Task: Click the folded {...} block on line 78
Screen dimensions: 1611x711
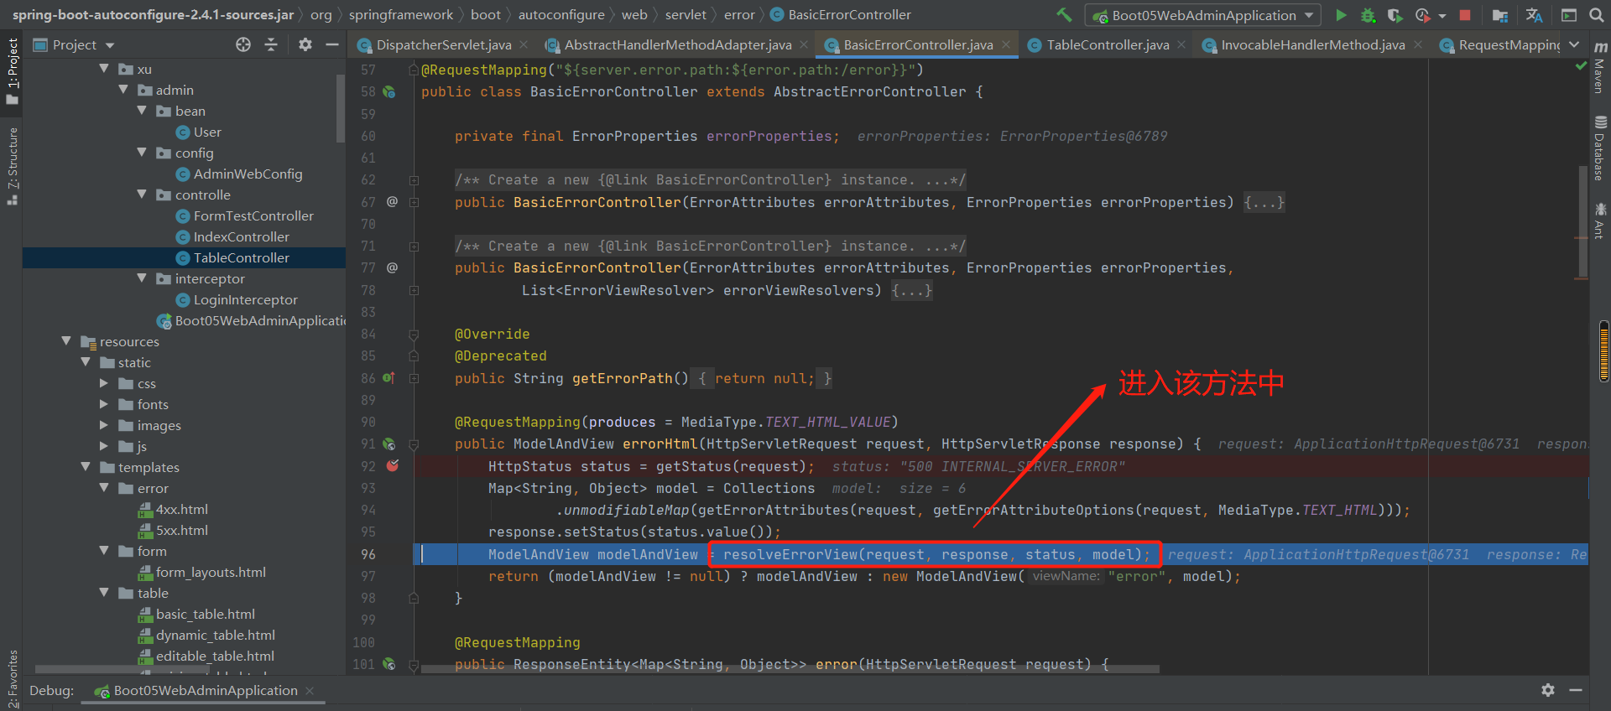Action: (x=912, y=290)
